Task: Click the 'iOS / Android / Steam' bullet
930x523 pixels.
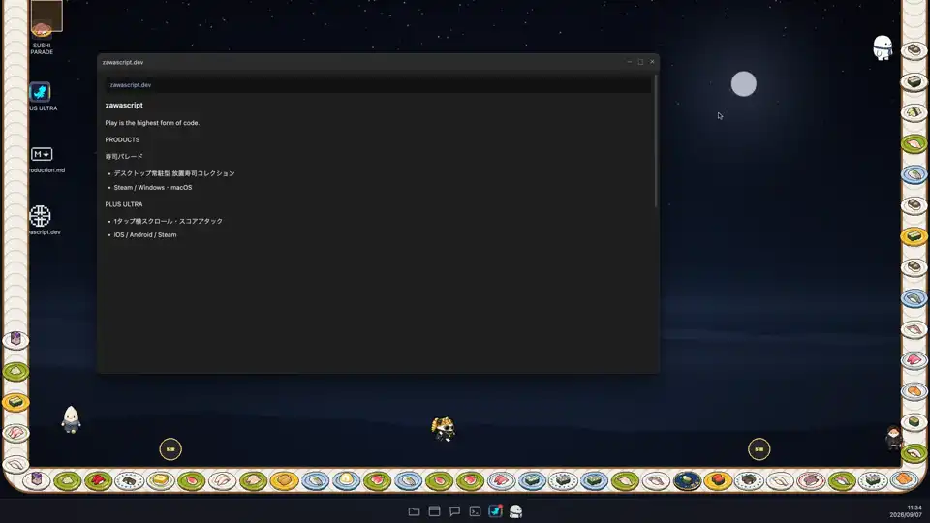Action: (x=145, y=234)
